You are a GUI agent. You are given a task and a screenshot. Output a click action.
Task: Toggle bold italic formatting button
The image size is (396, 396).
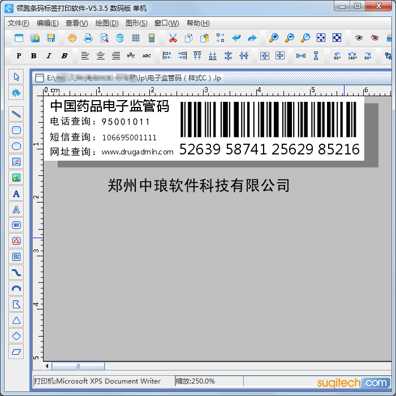click(x=64, y=55)
